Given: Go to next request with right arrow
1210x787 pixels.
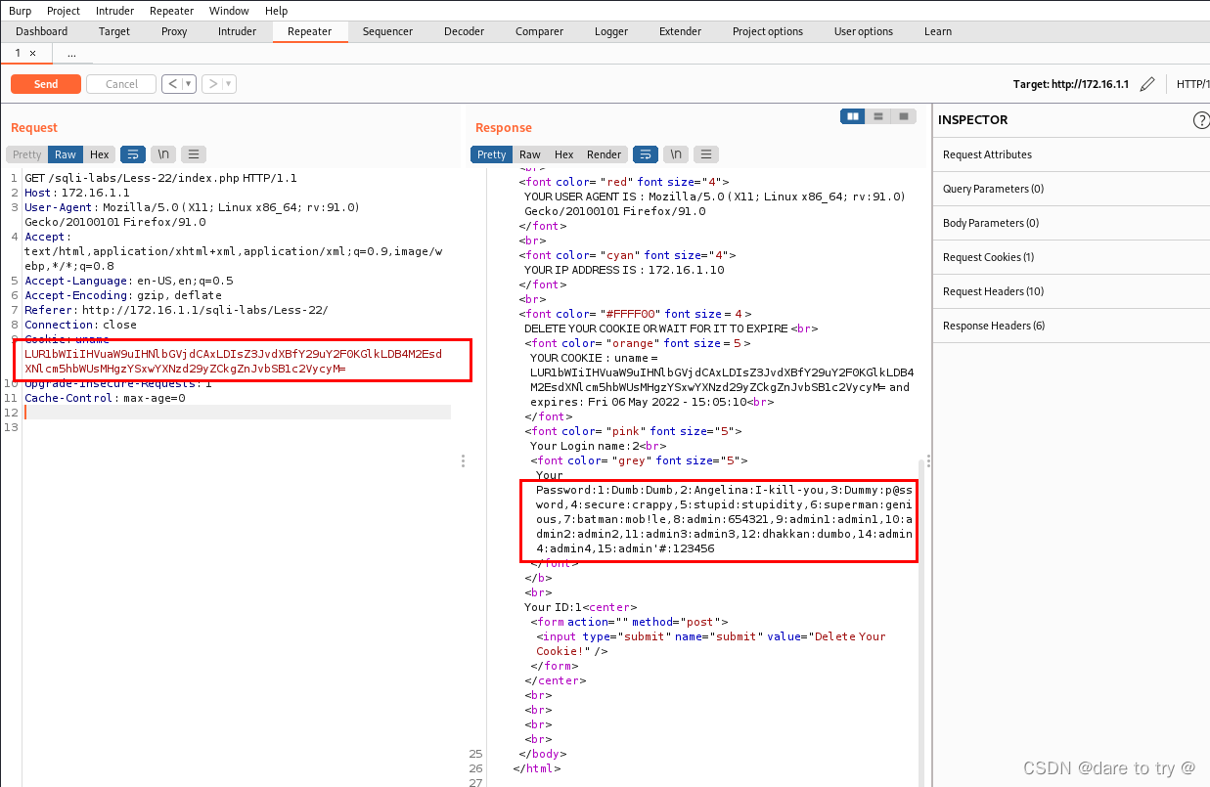Looking at the screenshot, I should pyautogui.click(x=212, y=84).
